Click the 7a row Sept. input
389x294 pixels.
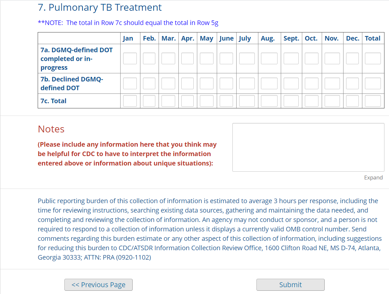(x=291, y=58)
